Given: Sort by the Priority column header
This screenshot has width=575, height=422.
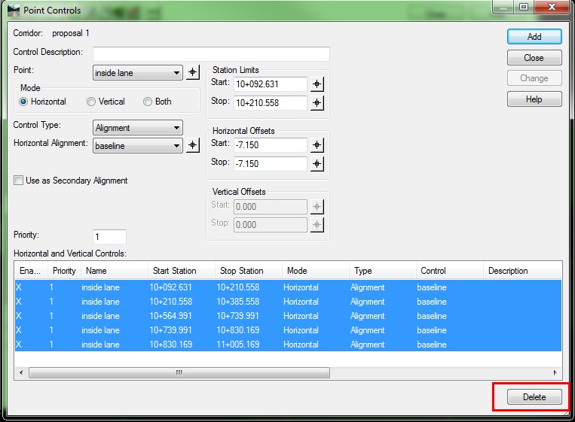Looking at the screenshot, I should (x=64, y=271).
